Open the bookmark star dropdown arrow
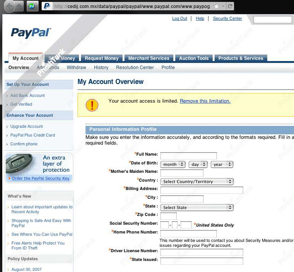Viewport: 294px width, 272px height. point(223,6)
